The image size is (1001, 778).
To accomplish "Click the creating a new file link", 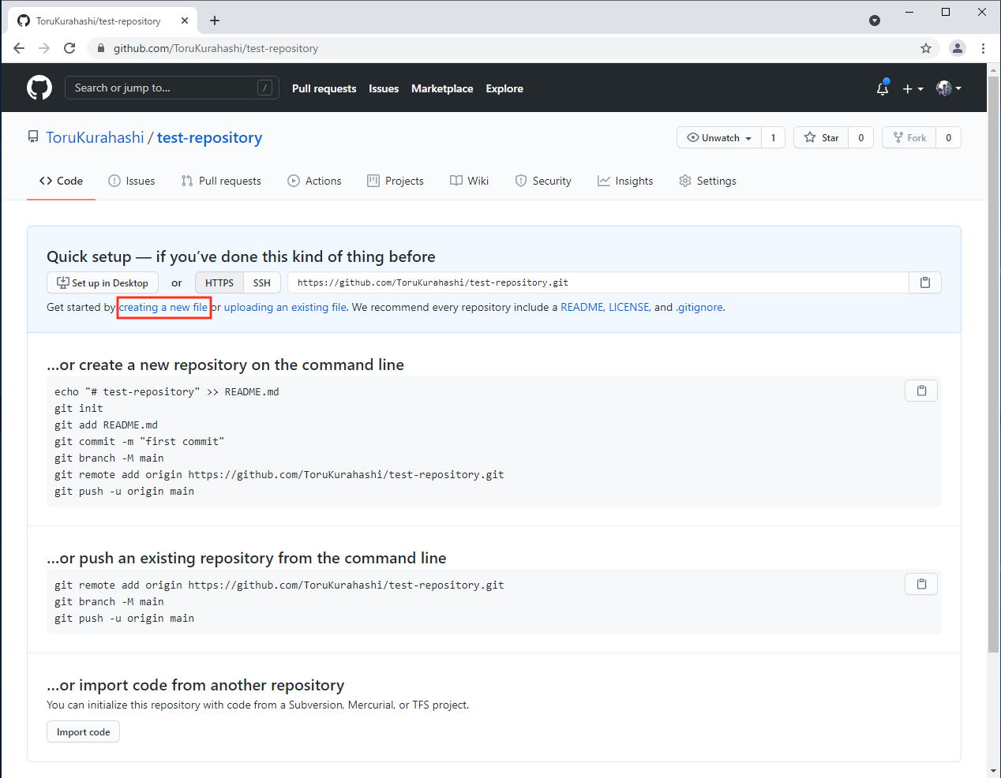I will point(163,307).
